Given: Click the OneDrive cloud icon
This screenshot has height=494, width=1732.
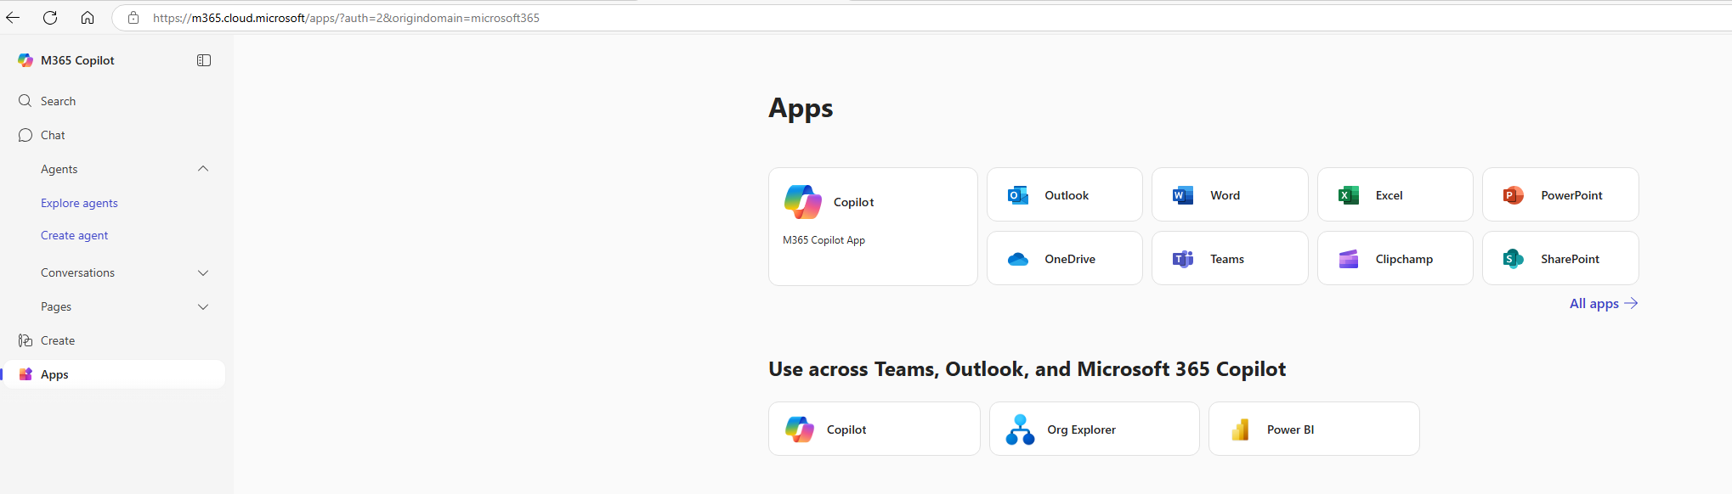Looking at the screenshot, I should click(1017, 259).
